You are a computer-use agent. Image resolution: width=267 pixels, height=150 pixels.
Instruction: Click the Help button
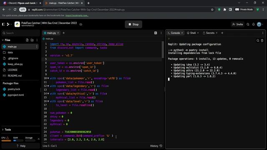[20, 146]
